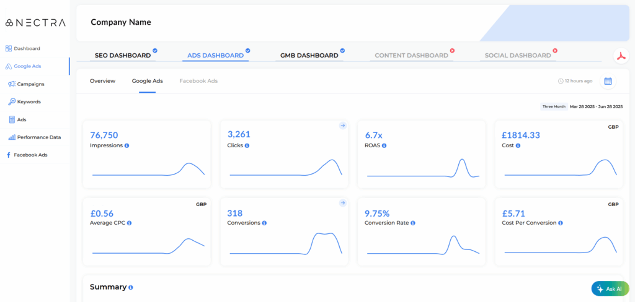This screenshot has height=302, width=635.
Task: Click the arrow icon on Clicks card
Action: click(342, 126)
